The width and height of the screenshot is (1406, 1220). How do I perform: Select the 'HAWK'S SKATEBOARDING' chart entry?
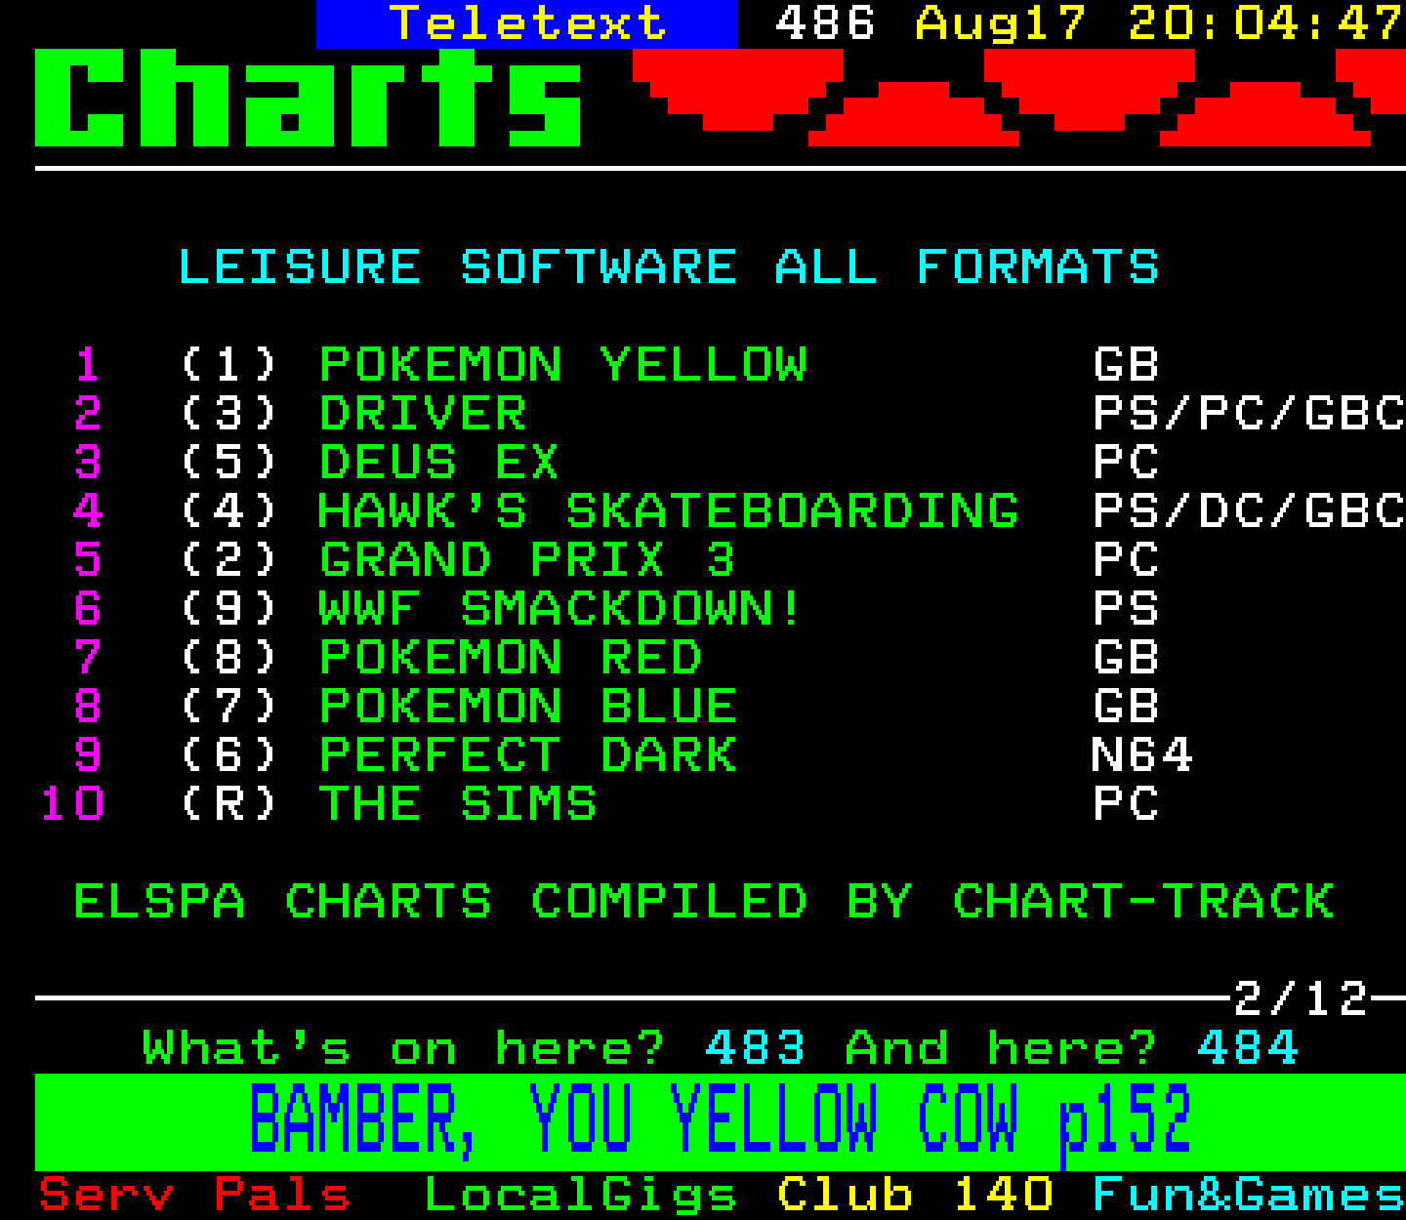pos(669,511)
